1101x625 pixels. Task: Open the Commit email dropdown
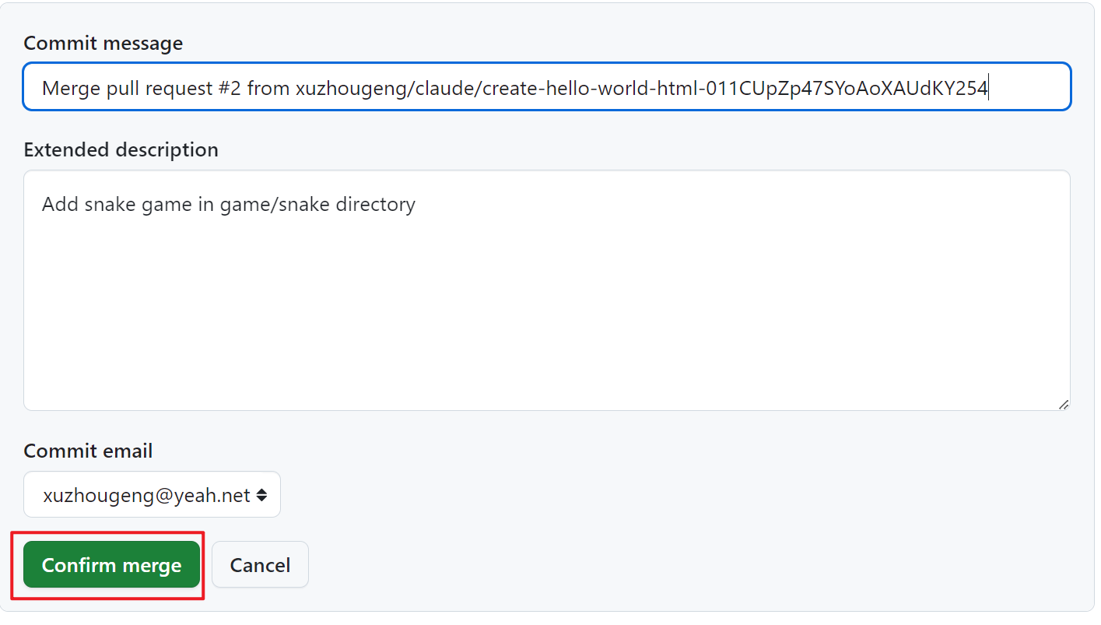tap(152, 495)
